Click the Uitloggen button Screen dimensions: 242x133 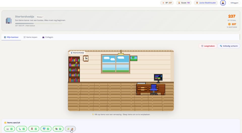234,3
